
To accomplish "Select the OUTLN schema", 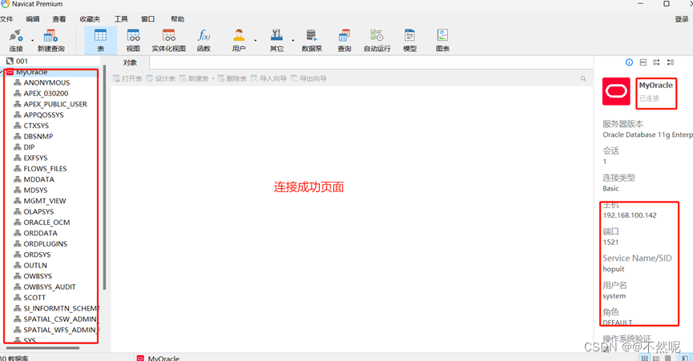I will 35,265.
